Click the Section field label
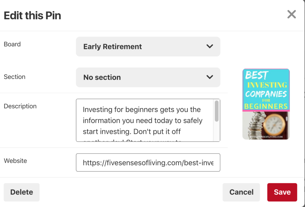 tap(15, 77)
